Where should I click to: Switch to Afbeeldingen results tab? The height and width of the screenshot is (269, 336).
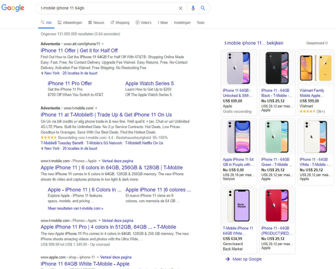70,22
